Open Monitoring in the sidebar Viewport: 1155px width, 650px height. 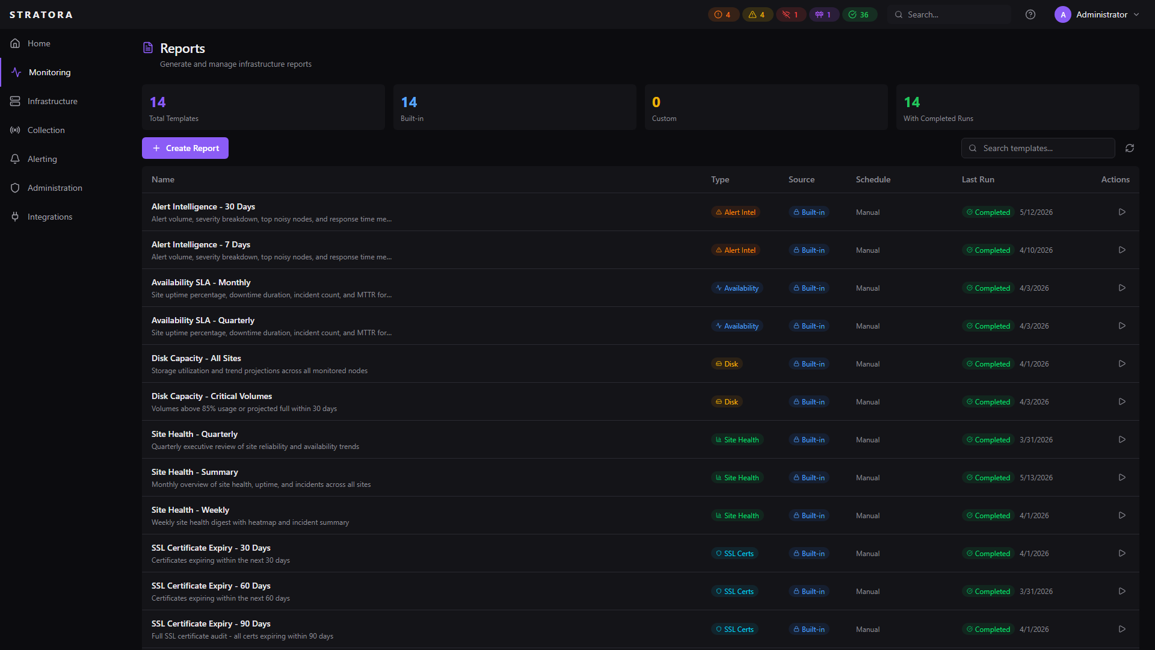point(66,72)
